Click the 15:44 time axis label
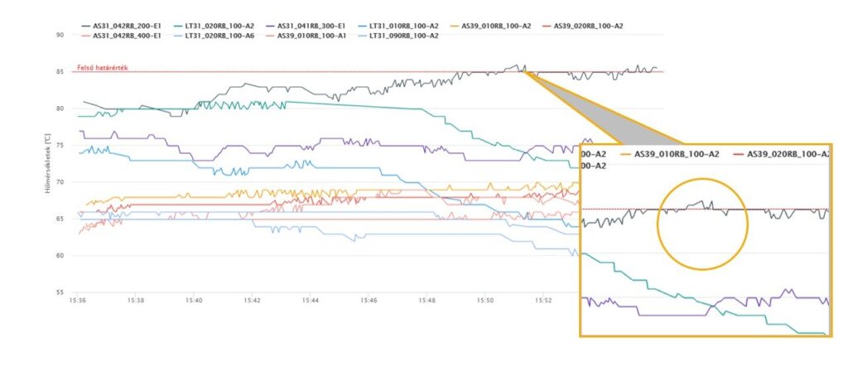The height and width of the screenshot is (376, 848). [x=311, y=299]
